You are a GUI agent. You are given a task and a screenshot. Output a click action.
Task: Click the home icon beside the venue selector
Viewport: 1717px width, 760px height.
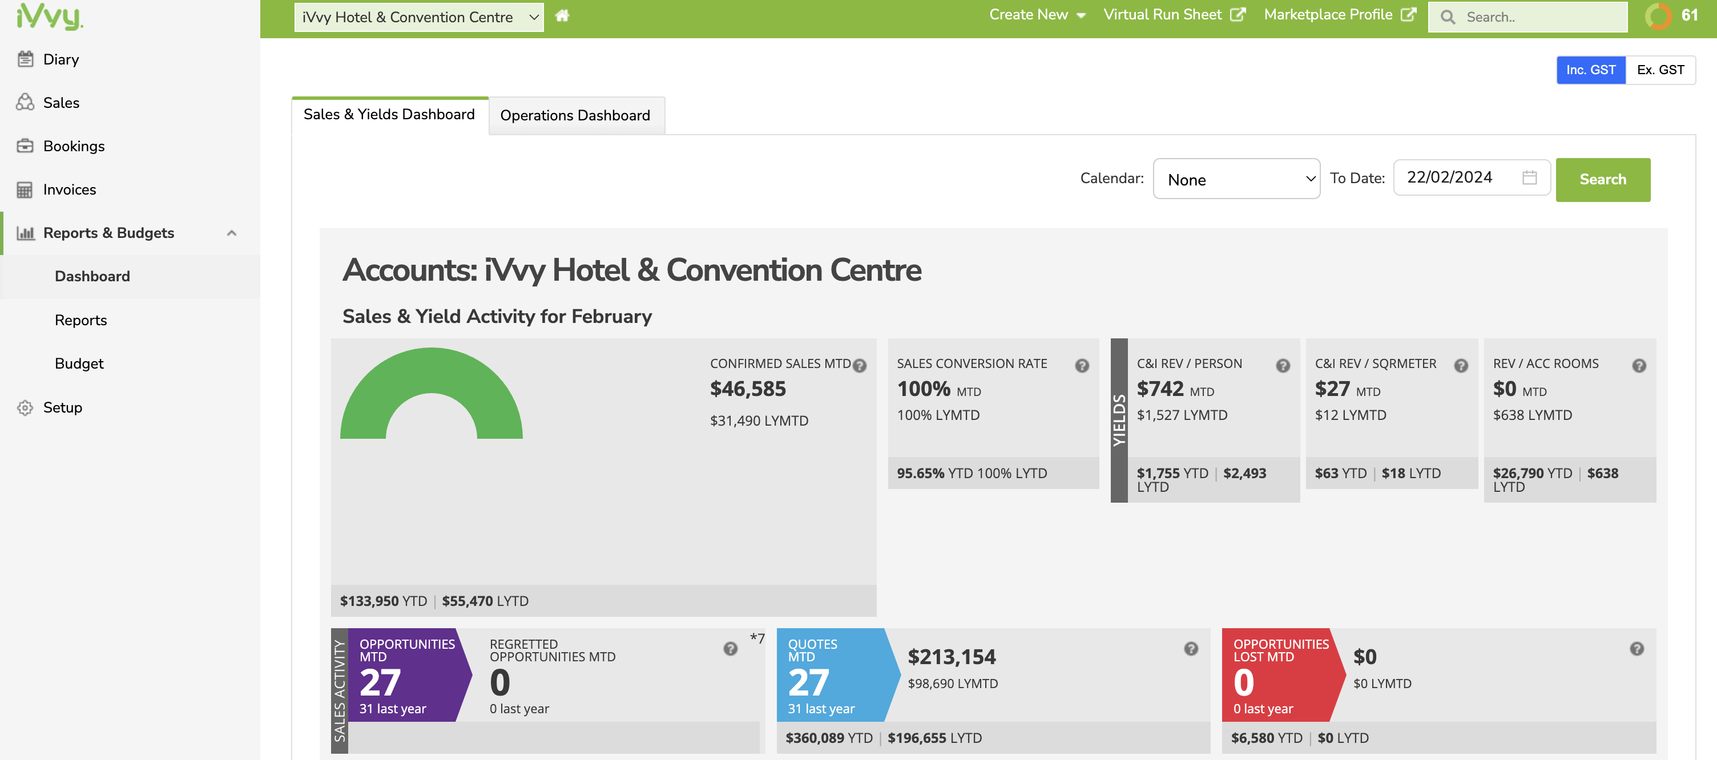click(x=562, y=15)
